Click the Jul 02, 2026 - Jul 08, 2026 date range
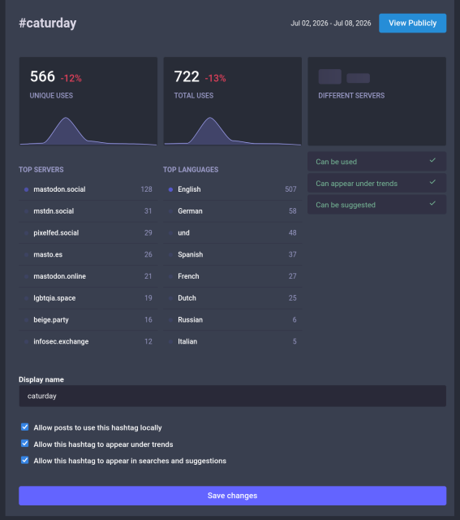Image resolution: width=460 pixels, height=520 pixels. coord(331,24)
